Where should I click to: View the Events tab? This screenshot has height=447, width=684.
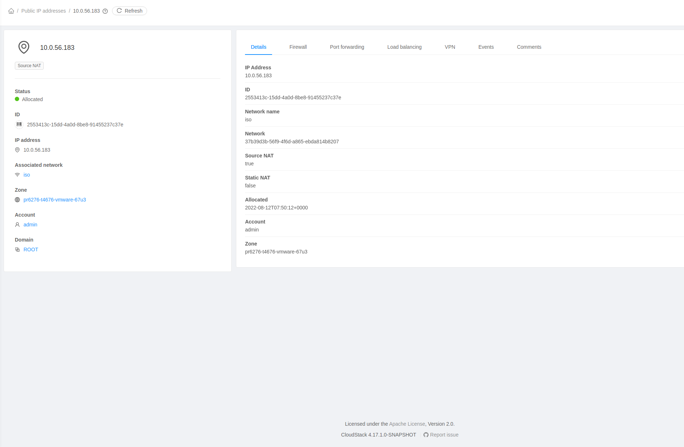(x=486, y=47)
